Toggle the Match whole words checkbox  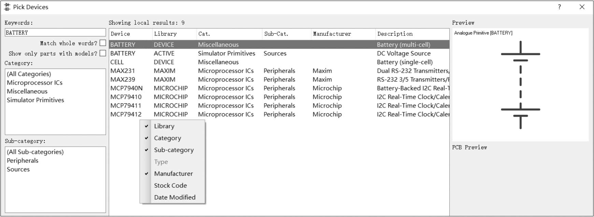pos(103,43)
